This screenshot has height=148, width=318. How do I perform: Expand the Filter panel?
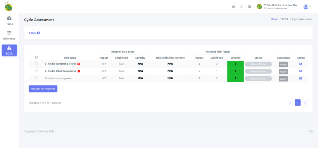(34, 33)
